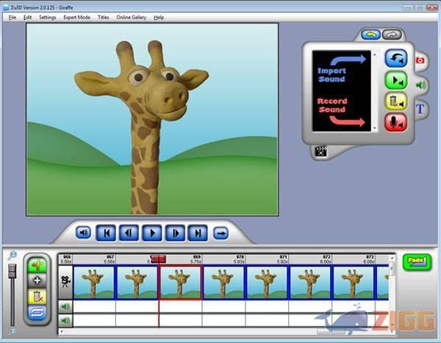The width and height of the screenshot is (441, 343).
Task: Toggle the playback speaker mute button
Action: pos(84,233)
